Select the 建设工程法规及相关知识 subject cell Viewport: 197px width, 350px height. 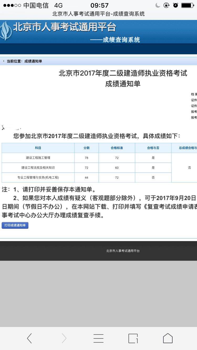coord(38,168)
